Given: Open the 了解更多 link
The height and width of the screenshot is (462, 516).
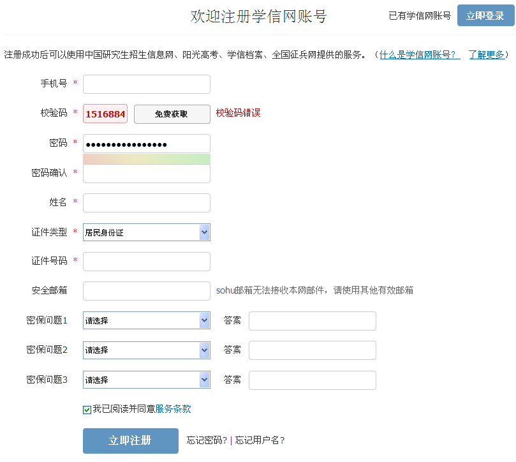Looking at the screenshot, I should (487, 55).
